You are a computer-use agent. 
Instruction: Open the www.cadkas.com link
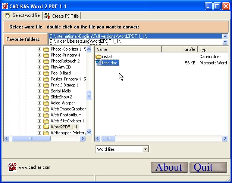pyautogui.click(x=34, y=167)
